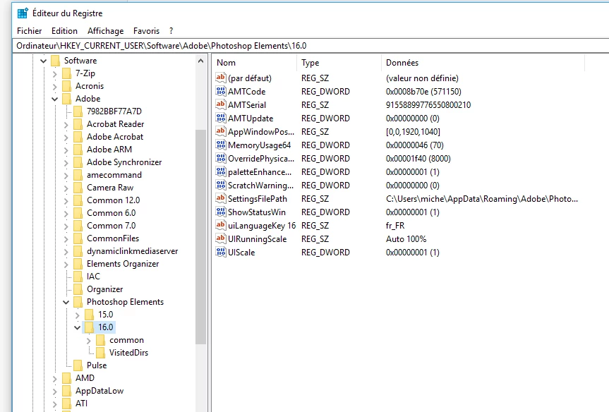The height and width of the screenshot is (412, 609).
Task: Expand the AMD key
Action: click(55, 379)
